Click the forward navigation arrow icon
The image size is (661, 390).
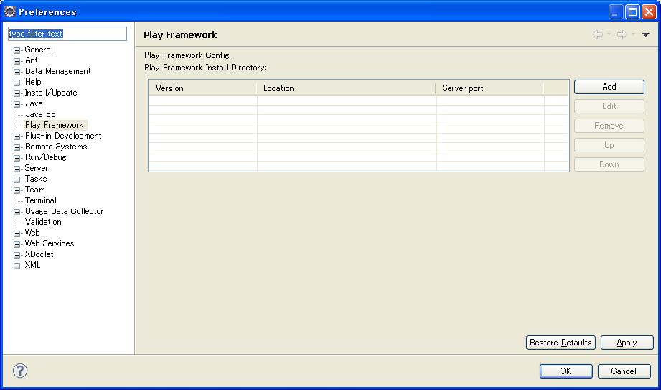coord(622,34)
